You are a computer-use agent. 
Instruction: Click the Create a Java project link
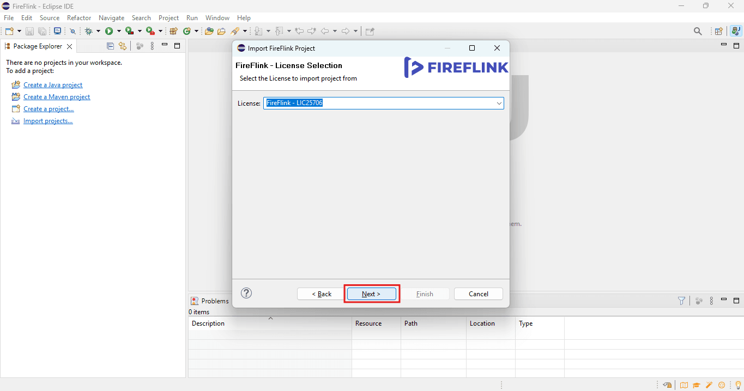[x=53, y=85]
